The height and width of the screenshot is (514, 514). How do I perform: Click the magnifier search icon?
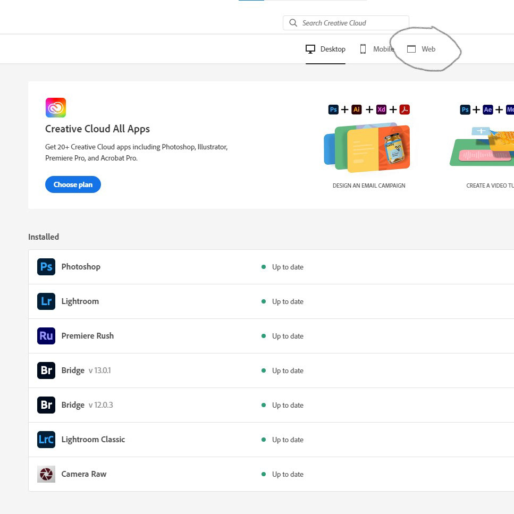point(293,23)
